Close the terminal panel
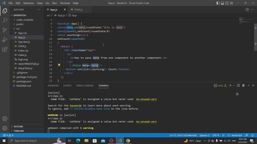 [x=253, y=85]
